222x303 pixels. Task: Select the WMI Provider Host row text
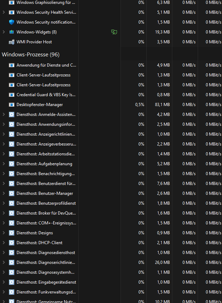pyautogui.click(x=34, y=42)
